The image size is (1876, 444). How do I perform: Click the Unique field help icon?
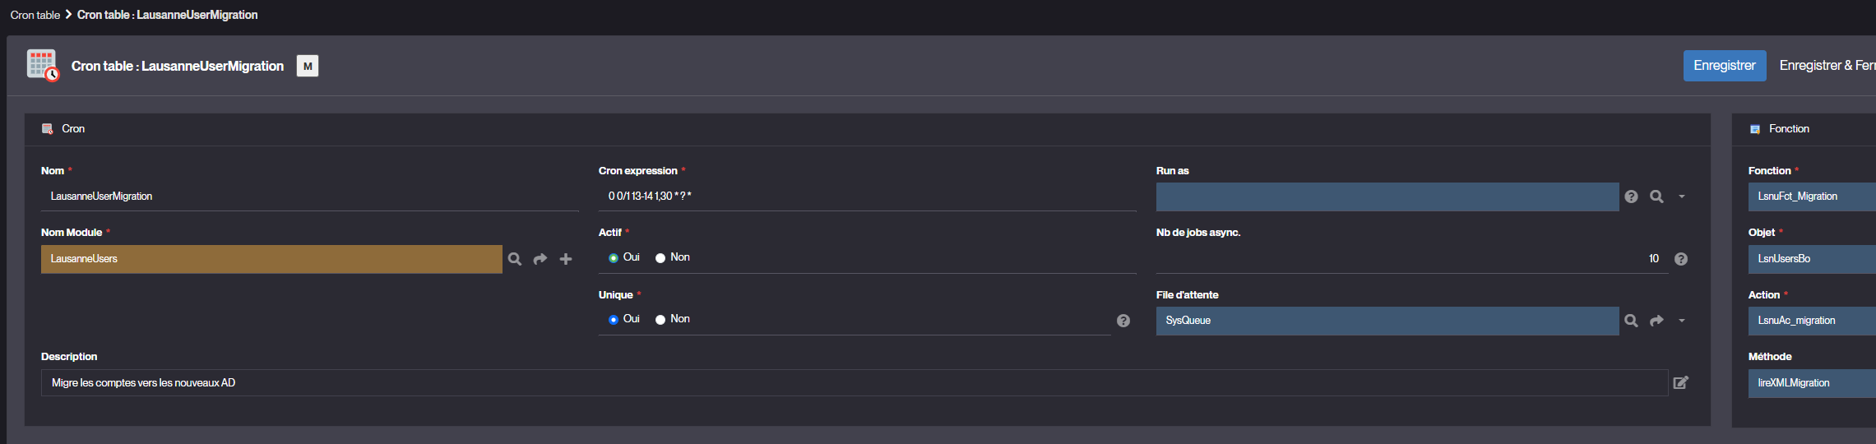pyautogui.click(x=1123, y=321)
